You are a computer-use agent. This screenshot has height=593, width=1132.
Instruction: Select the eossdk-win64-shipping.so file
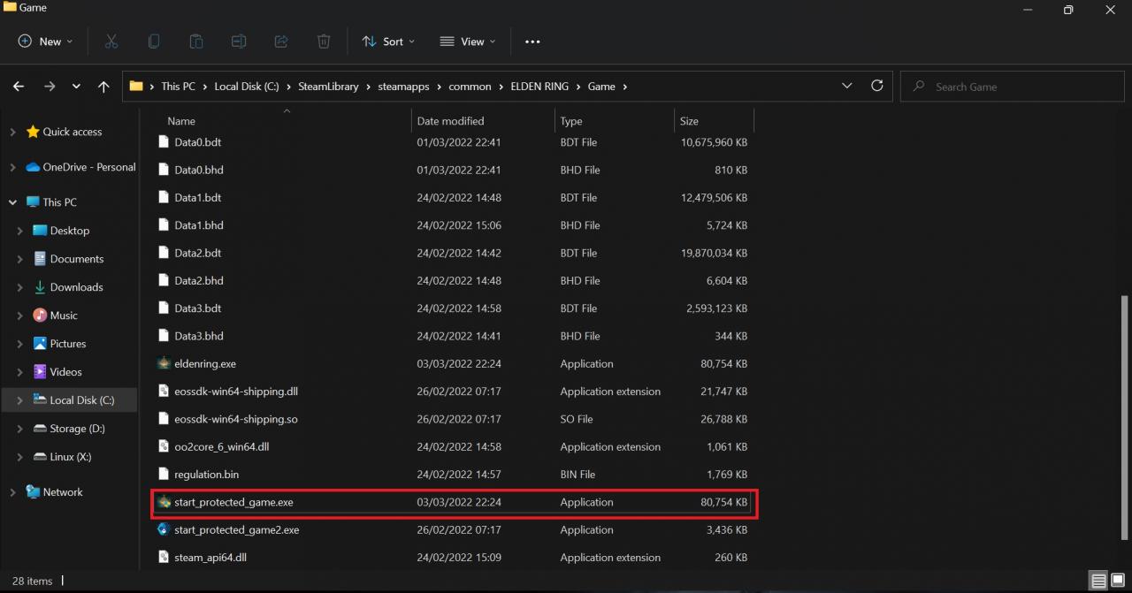coord(453,419)
